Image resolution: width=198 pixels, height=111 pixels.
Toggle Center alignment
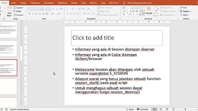pos(71,14)
